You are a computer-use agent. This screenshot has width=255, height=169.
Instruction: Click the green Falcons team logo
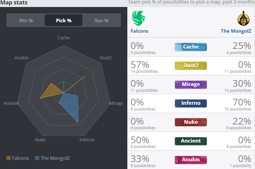tap(139, 18)
